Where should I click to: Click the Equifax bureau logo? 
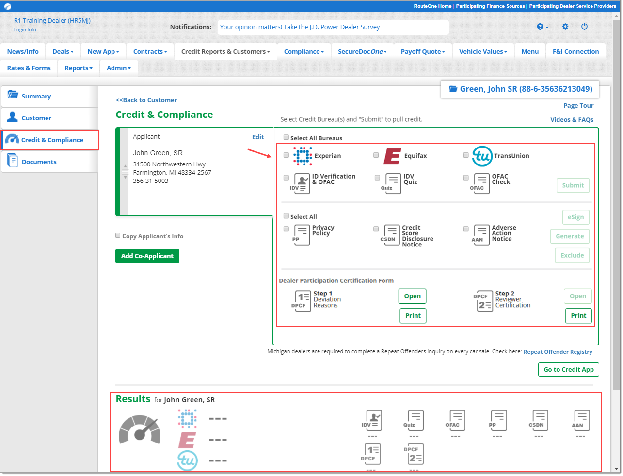click(392, 156)
